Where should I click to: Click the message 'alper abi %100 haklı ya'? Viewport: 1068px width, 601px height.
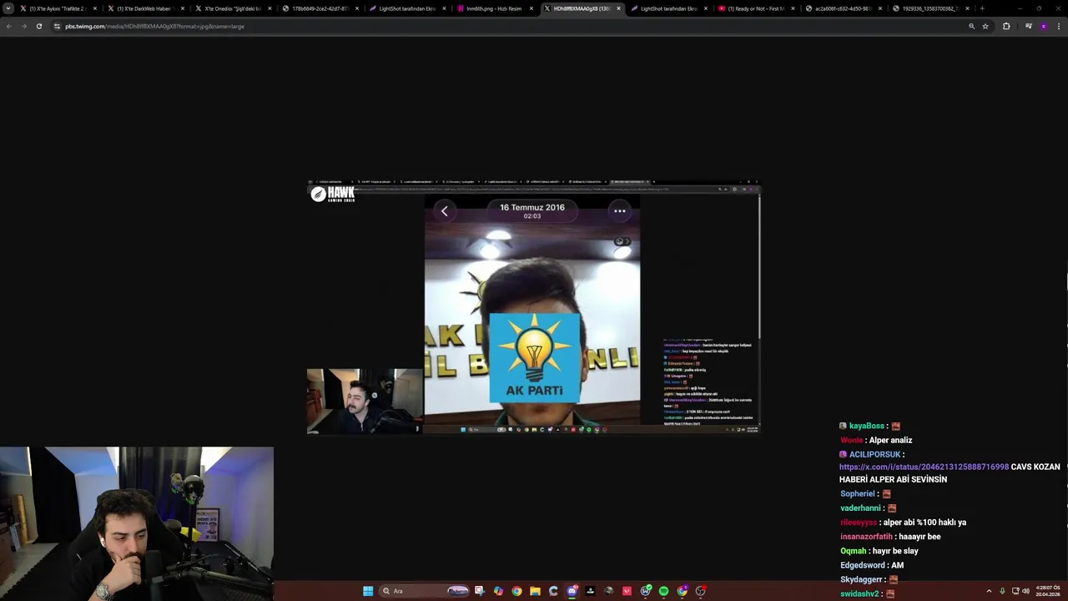point(924,523)
